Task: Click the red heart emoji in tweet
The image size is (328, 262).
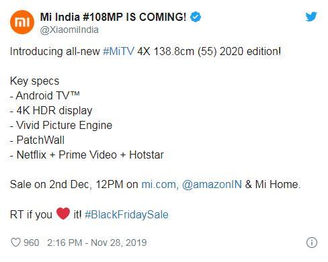Action: (63, 214)
